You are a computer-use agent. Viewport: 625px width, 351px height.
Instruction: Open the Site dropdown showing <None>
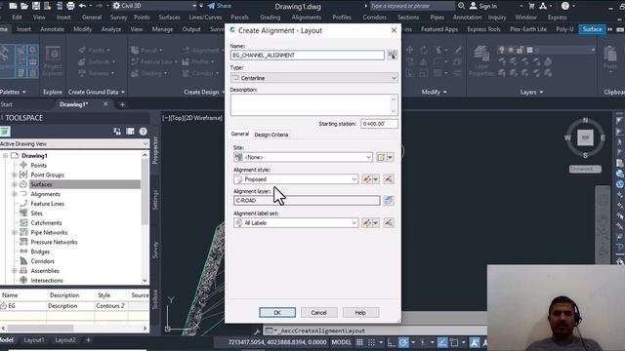[x=303, y=157]
